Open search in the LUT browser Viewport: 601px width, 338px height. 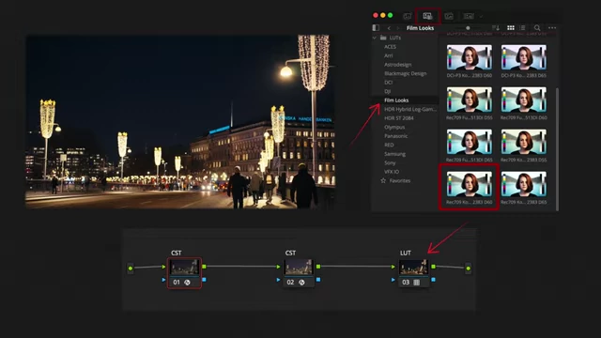coord(537,28)
